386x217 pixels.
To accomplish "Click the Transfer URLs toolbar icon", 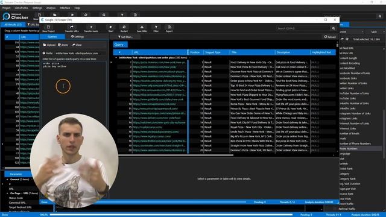I will tap(72, 28).
